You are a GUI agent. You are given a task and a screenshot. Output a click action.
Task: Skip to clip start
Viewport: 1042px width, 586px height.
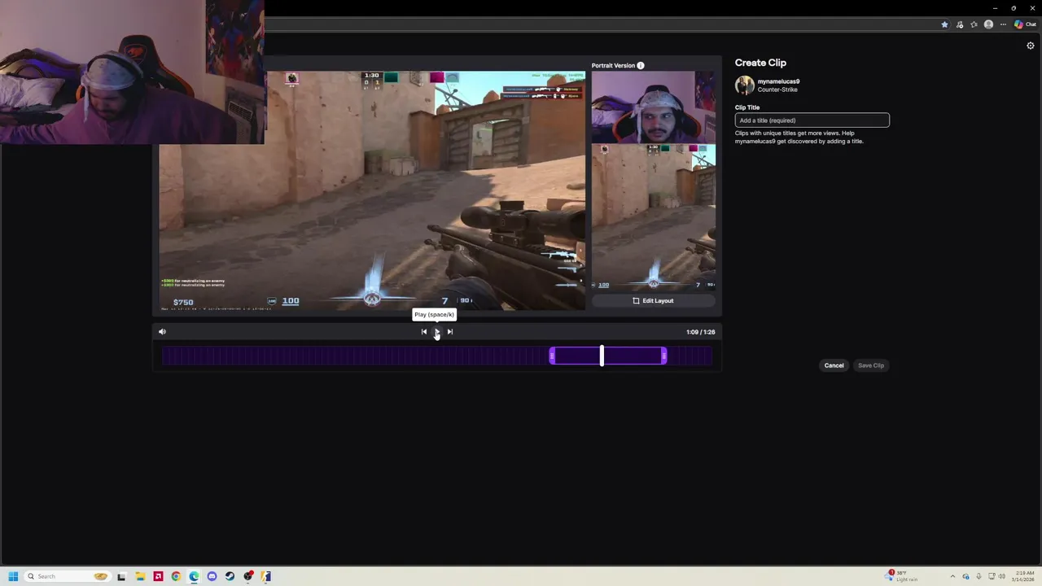click(x=424, y=332)
